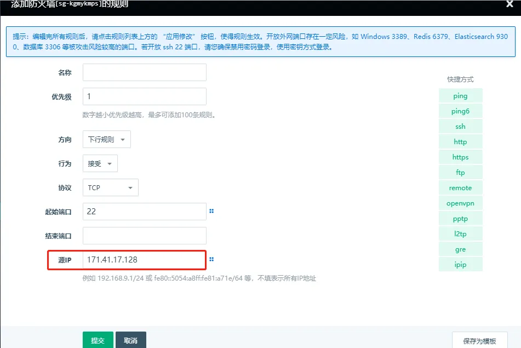The height and width of the screenshot is (348, 521).
Task: Click the 保存为模板 save template button
Action: [x=479, y=341]
